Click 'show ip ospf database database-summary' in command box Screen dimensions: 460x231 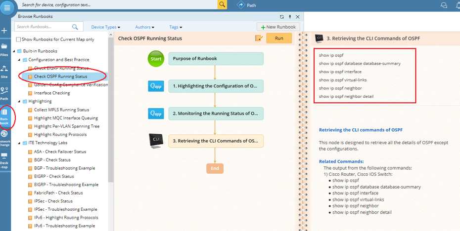pos(360,63)
